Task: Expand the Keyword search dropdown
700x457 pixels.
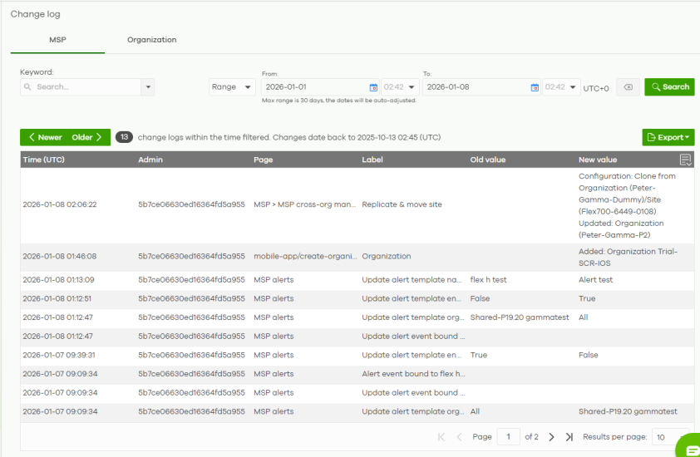Action: [148, 86]
